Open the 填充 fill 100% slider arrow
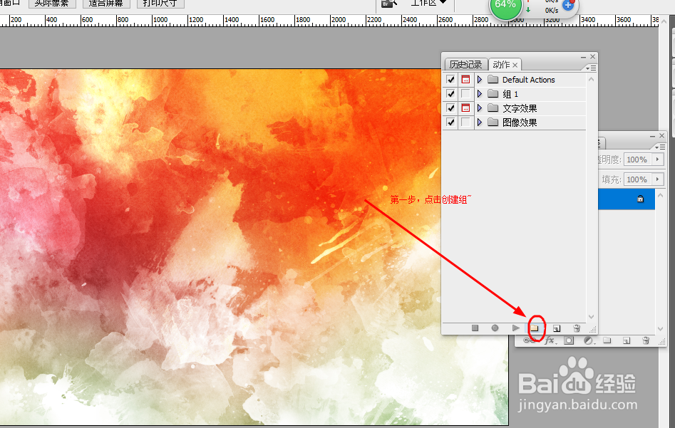Screen dimensions: 675x428 click(x=657, y=179)
